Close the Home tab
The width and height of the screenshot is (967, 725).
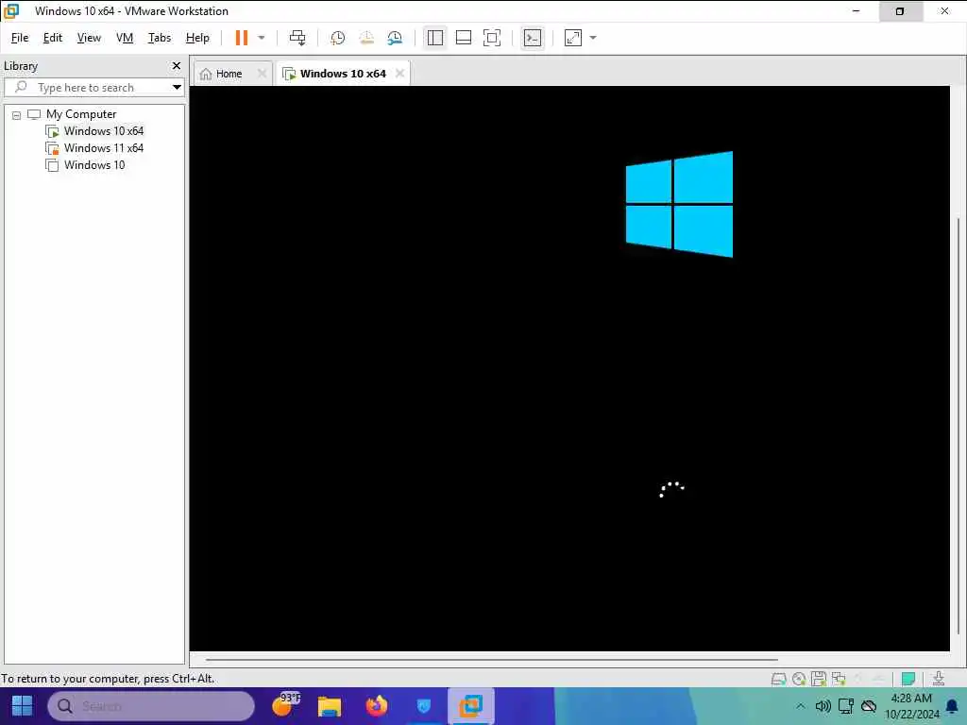click(x=263, y=74)
